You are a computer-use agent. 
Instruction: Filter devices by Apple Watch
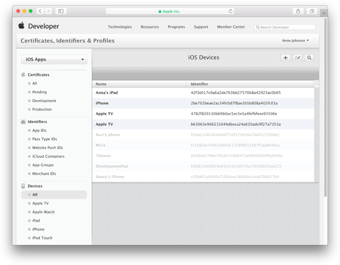click(43, 212)
